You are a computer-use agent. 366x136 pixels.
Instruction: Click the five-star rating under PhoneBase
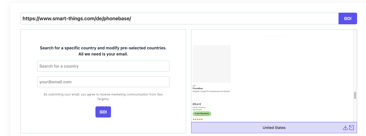pyautogui.click(x=198, y=119)
